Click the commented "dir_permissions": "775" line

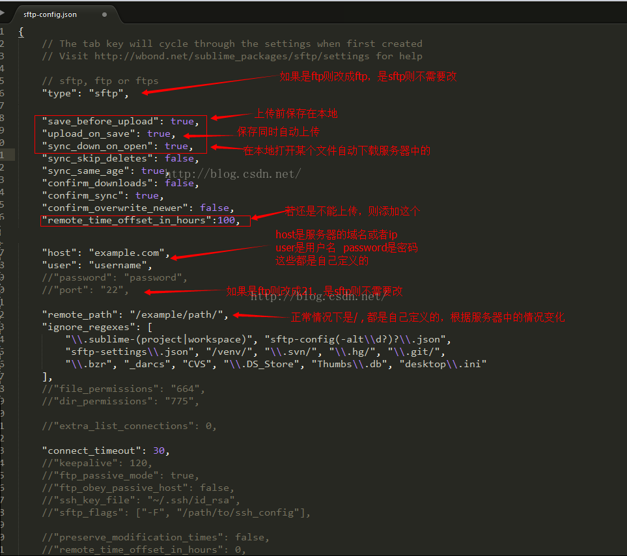(x=120, y=401)
